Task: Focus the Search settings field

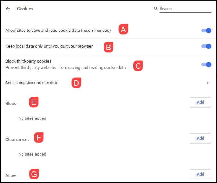Action: pyautogui.click(x=185, y=9)
